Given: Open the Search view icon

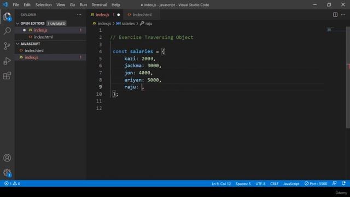Looking at the screenshot, I should pyautogui.click(x=7, y=31).
